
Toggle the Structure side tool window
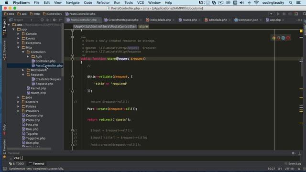point(4,50)
